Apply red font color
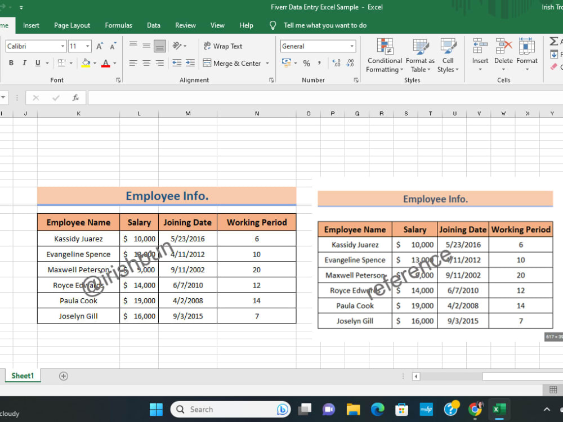The width and height of the screenshot is (563, 422). click(106, 63)
